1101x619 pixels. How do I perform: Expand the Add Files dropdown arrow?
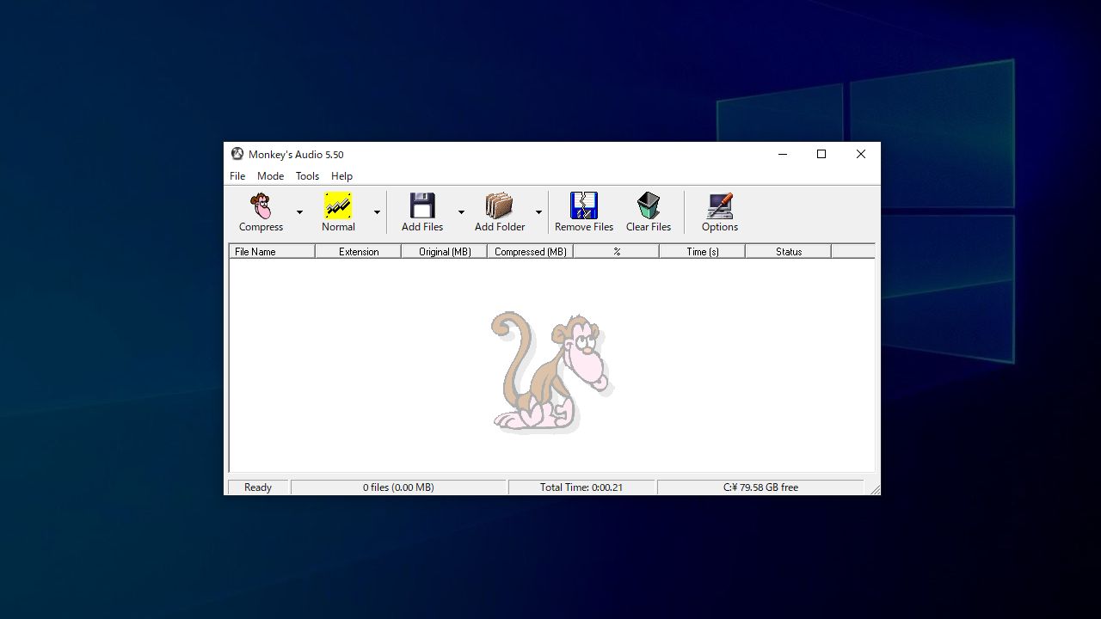click(461, 212)
